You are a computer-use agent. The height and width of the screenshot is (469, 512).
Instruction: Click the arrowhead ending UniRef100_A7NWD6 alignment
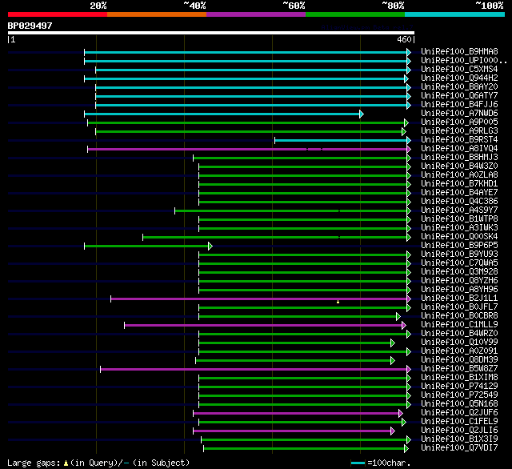tap(362, 114)
